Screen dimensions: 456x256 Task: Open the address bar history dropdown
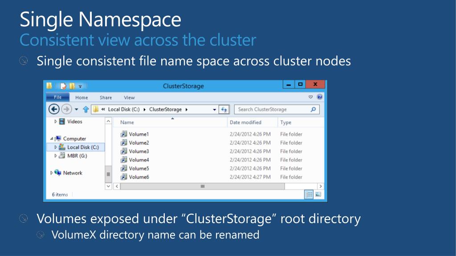pos(214,109)
